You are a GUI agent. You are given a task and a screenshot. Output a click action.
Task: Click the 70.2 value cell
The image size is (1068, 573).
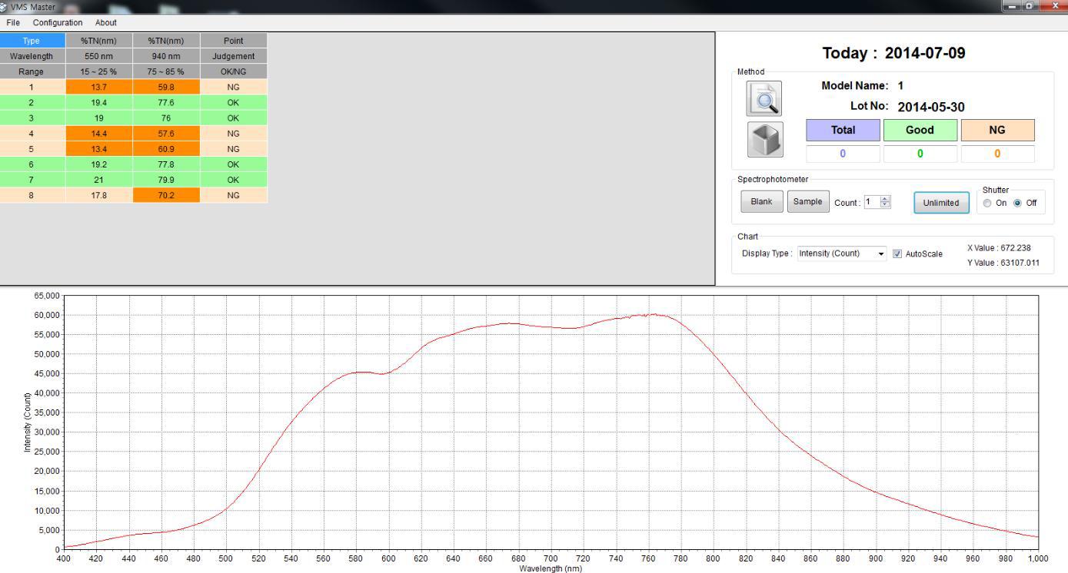pyautogui.click(x=166, y=195)
